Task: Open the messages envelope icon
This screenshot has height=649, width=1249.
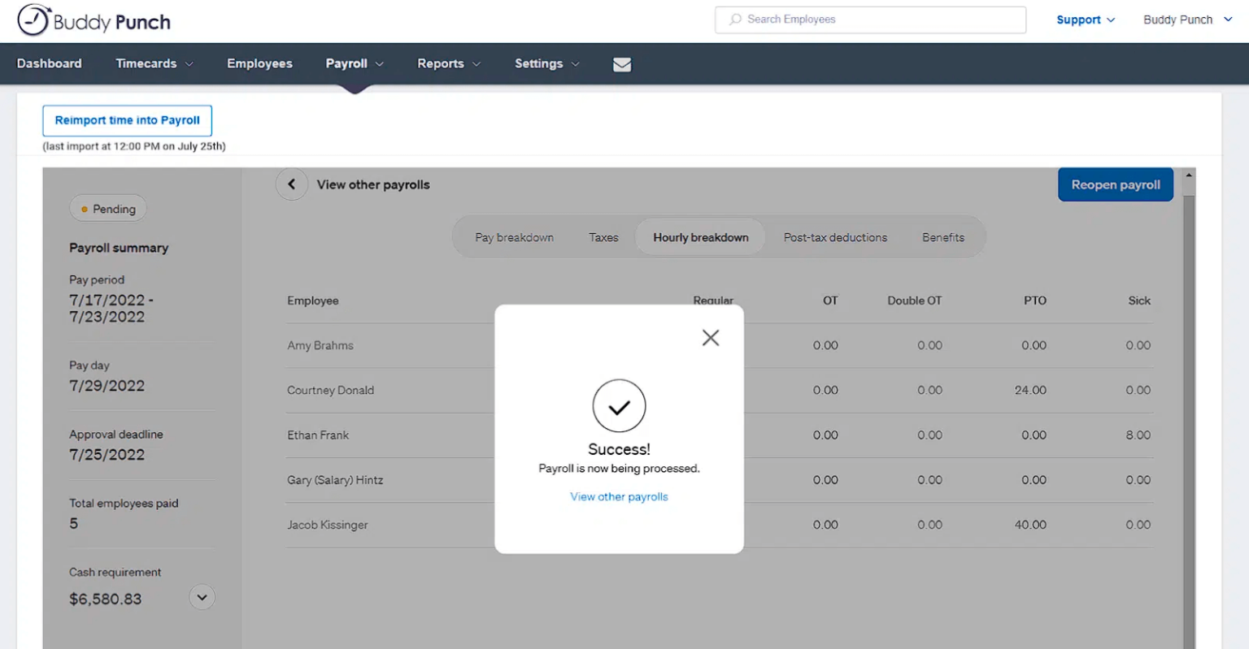Action: [x=621, y=63]
